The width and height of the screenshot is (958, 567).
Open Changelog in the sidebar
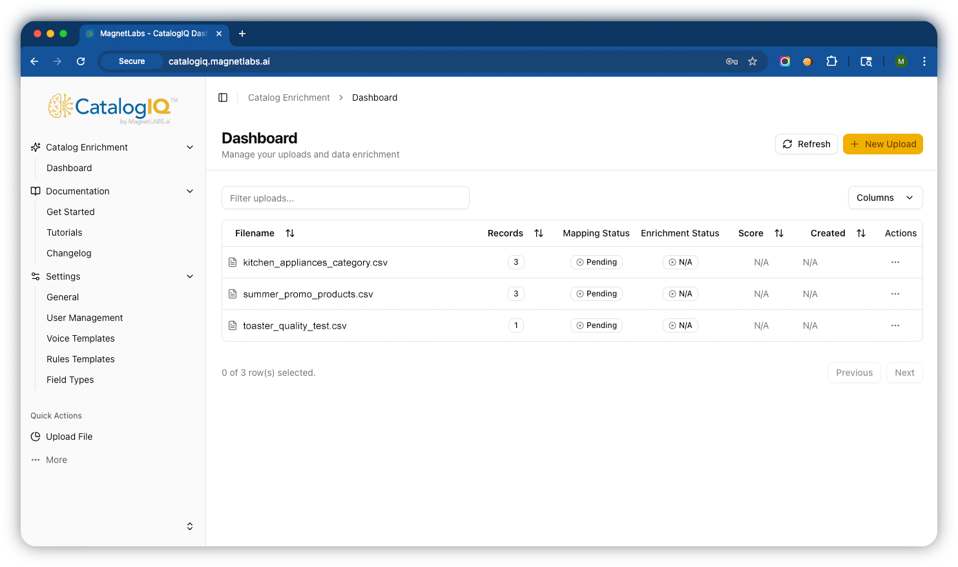(69, 253)
